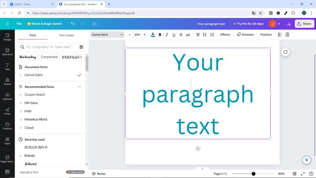Click the lock icon in toolbar

point(287,35)
